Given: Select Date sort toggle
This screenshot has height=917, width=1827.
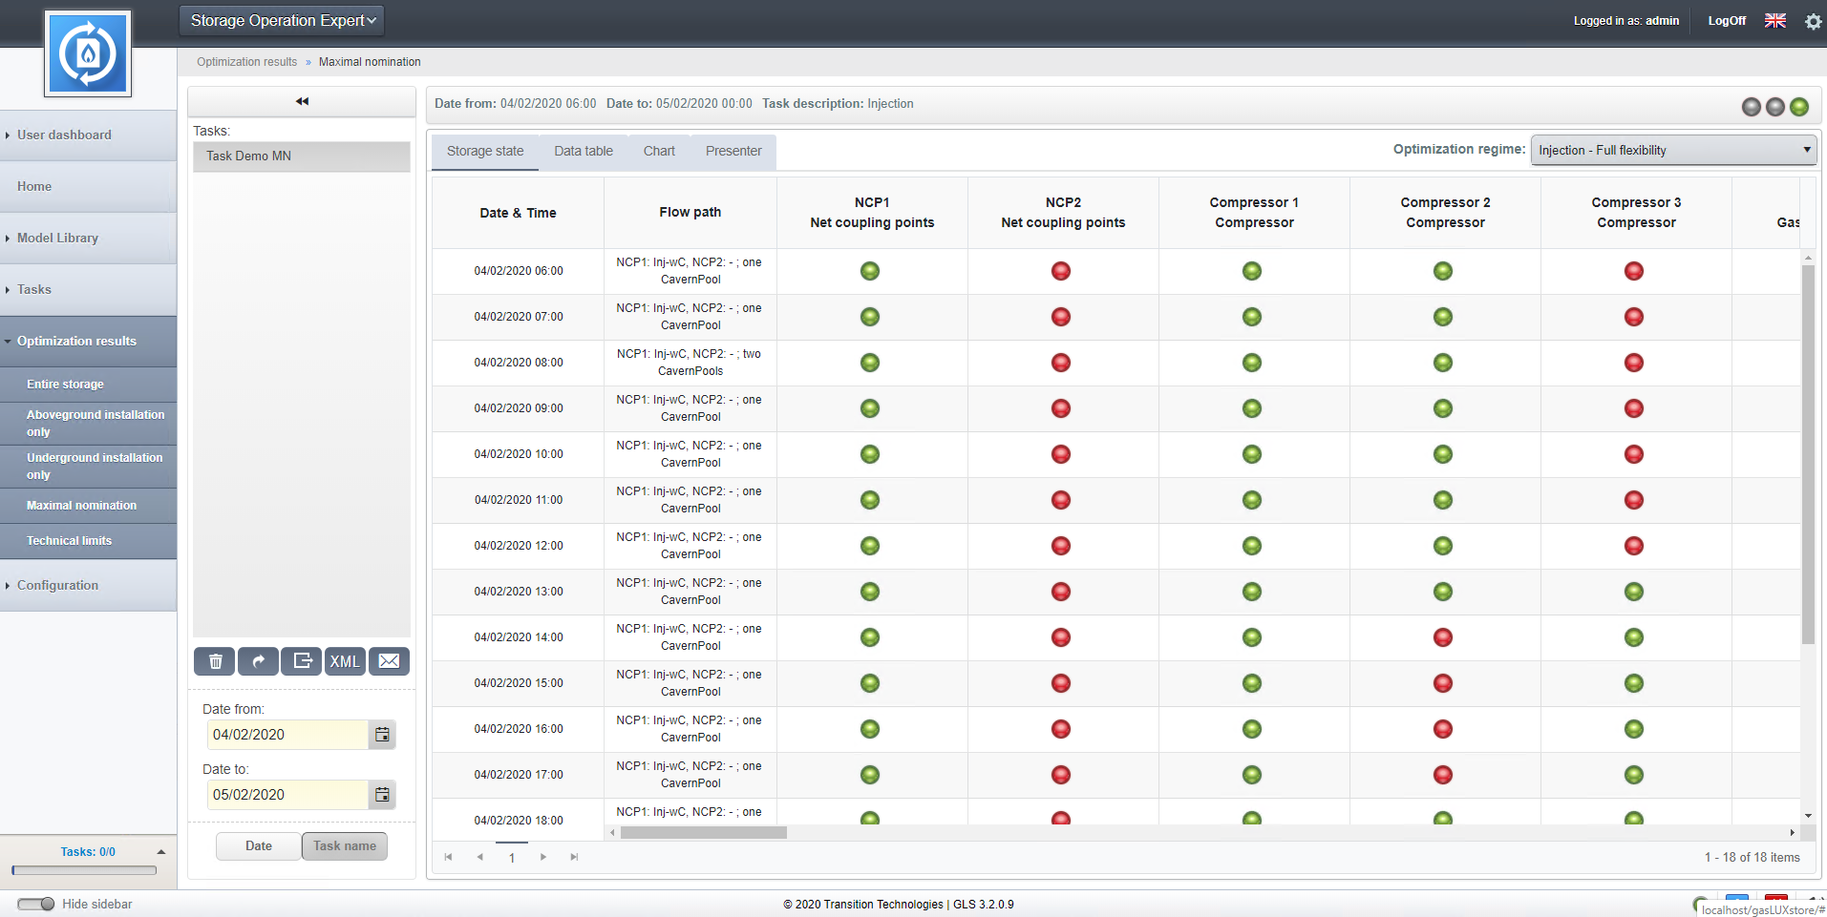Looking at the screenshot, I should (259, 846).
